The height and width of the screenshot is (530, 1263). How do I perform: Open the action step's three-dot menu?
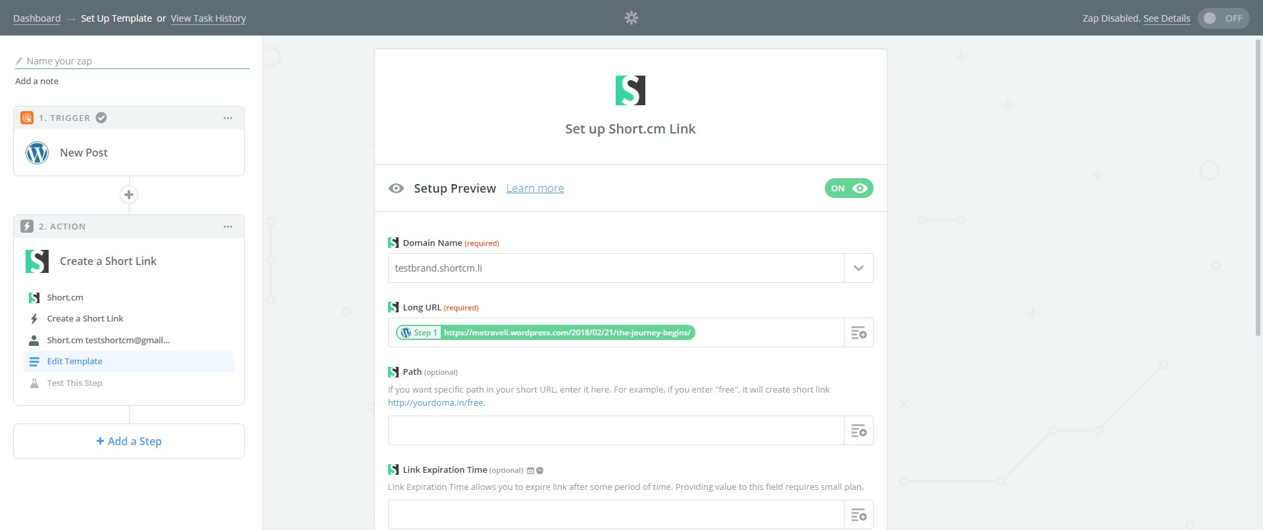pos(228,227)
